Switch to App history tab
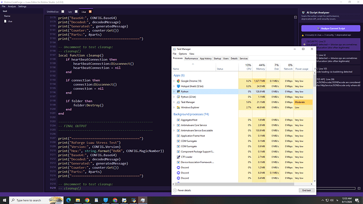The image size is (363, 204). tap(206, 58)
